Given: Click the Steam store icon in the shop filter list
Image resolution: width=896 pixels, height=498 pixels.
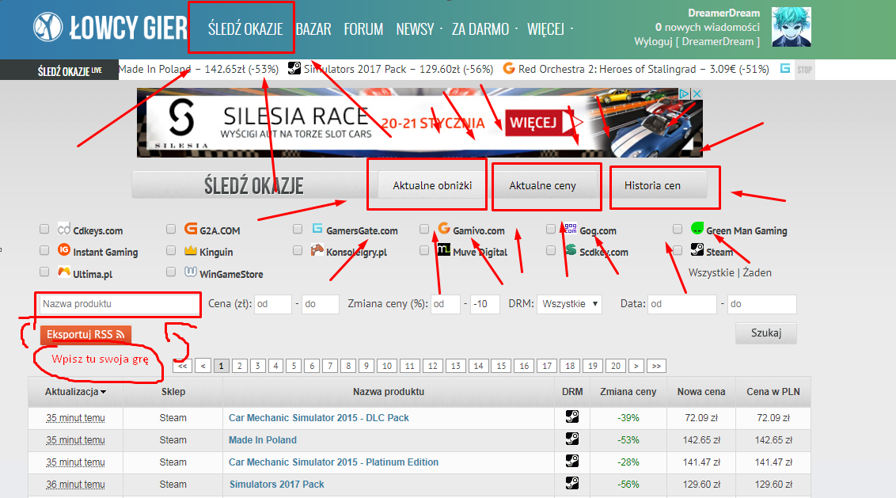Looking at the screenshot, I should 697,250.
